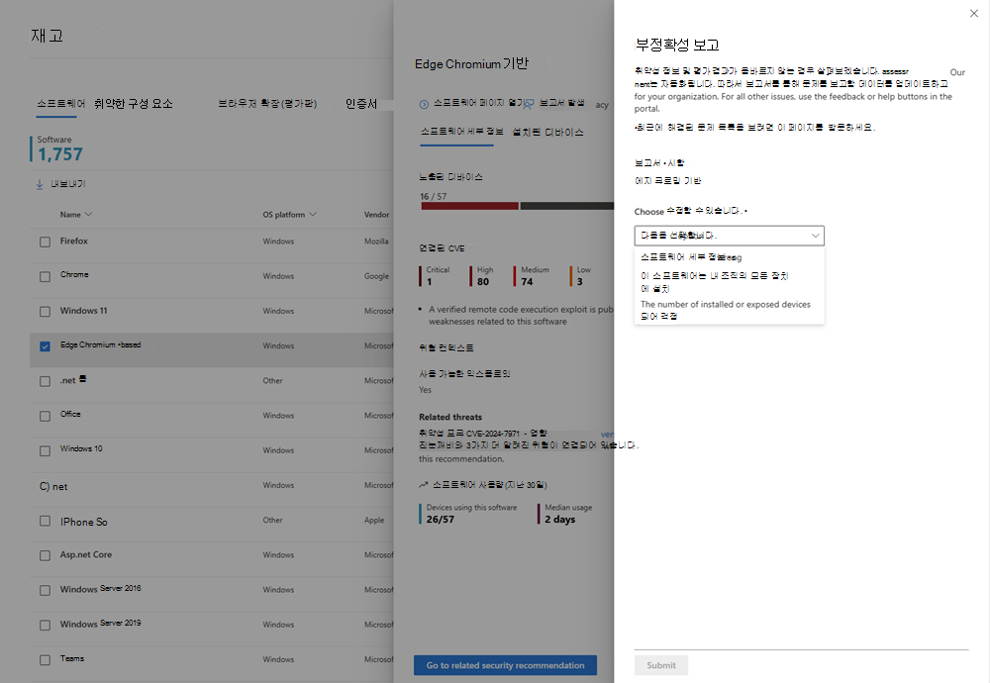The width and height of the screenshot is (990, 683).
Task: Open the Choose reason dropdown
Action: pos(730,236)
